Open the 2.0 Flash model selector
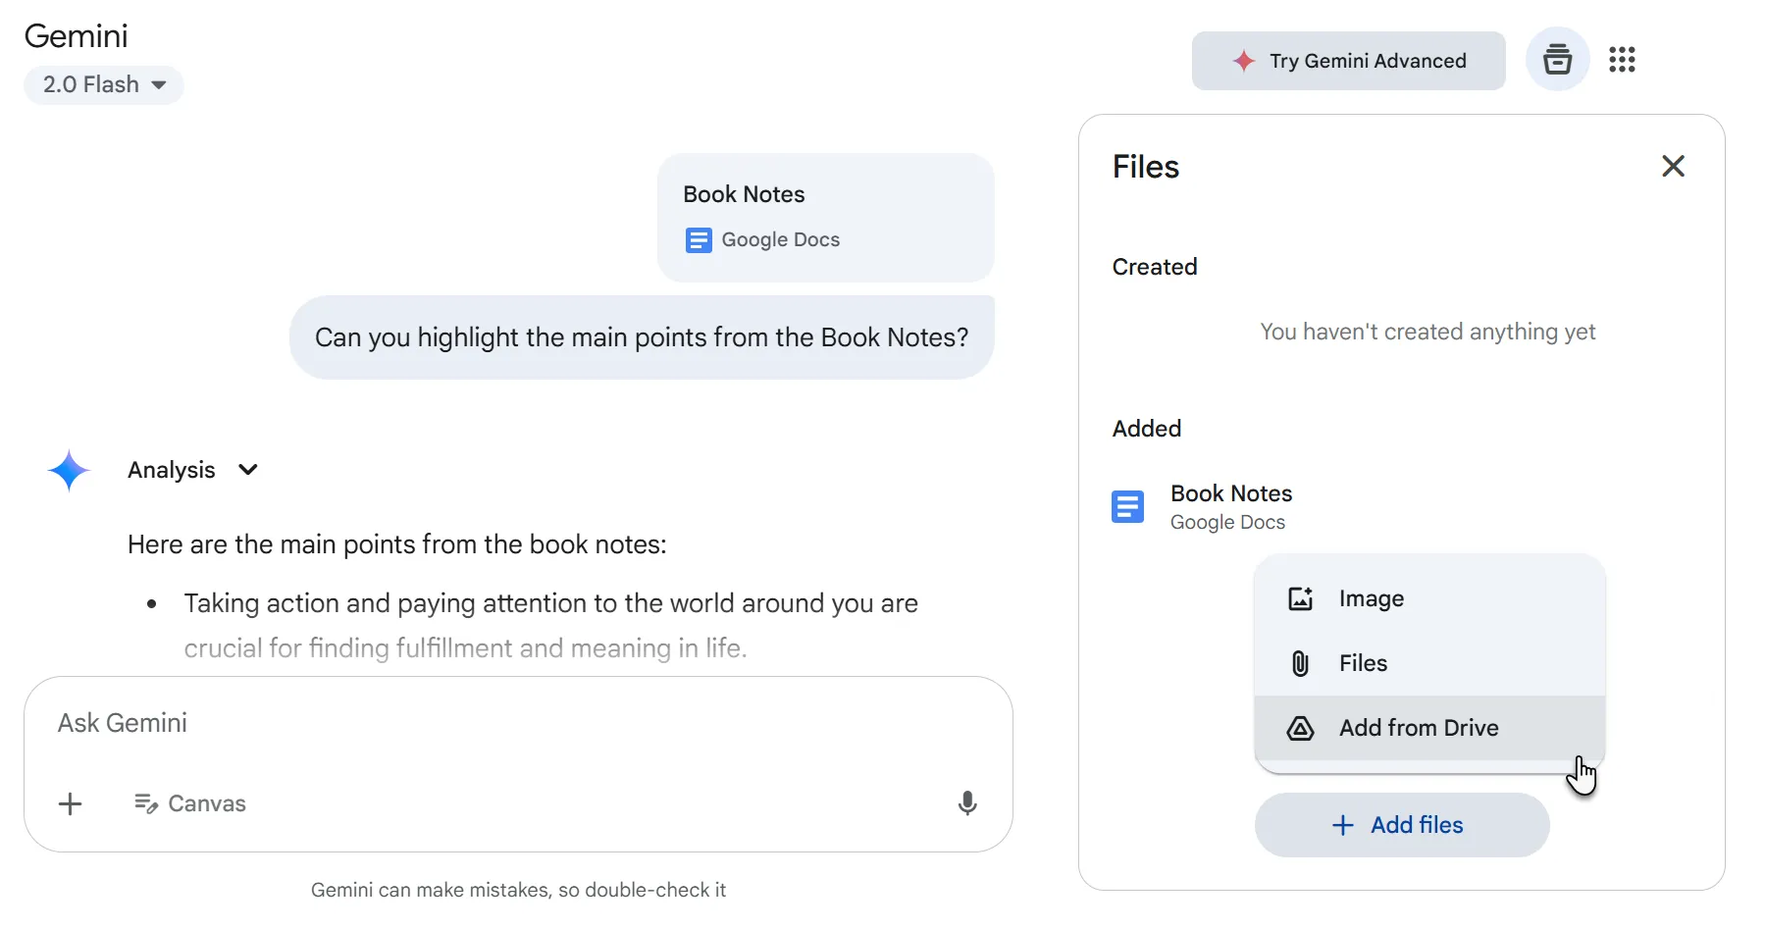The height and width of the screenshot is (929, 1765). pos(104,84)
